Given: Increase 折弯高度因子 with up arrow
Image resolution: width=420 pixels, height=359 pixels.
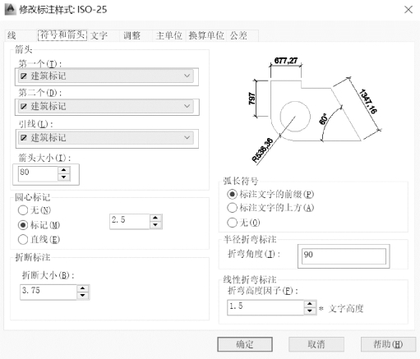Looking at the screenshot, I should [x=310, y=304].
